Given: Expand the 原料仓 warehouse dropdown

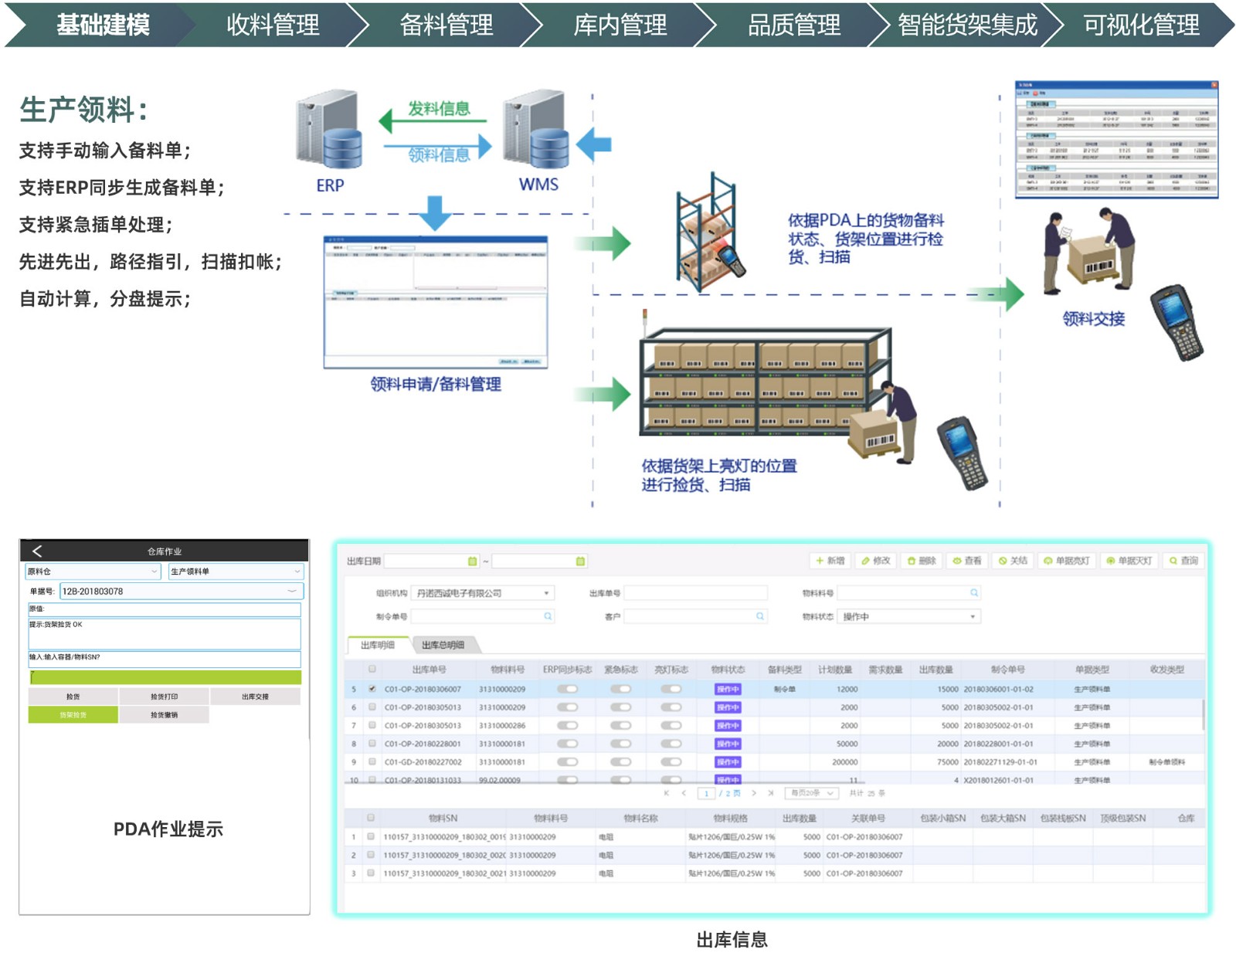Looking at the screenshot, I should (x=154, y=571).
